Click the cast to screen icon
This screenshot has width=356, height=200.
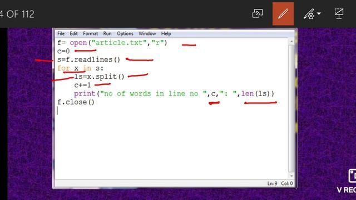258,13
